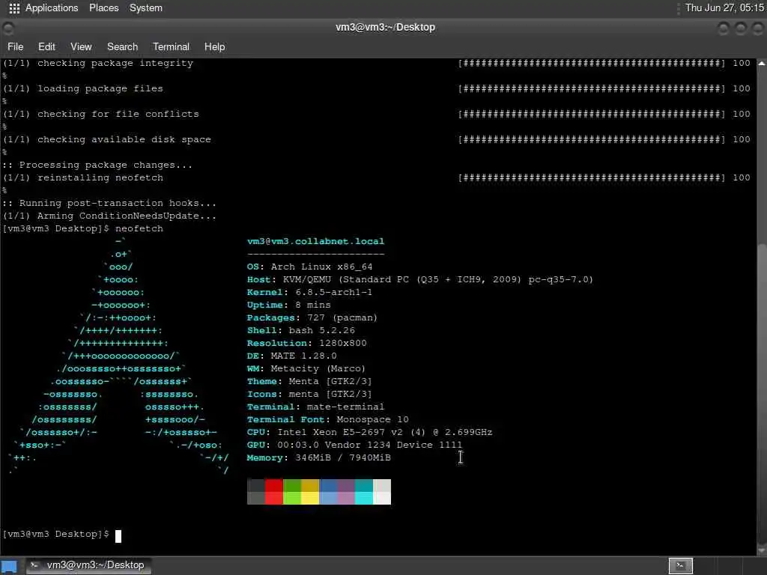Click the window title vm3@vm3:~/Desktop
This screenshot has width=767, height=575.
385,28
